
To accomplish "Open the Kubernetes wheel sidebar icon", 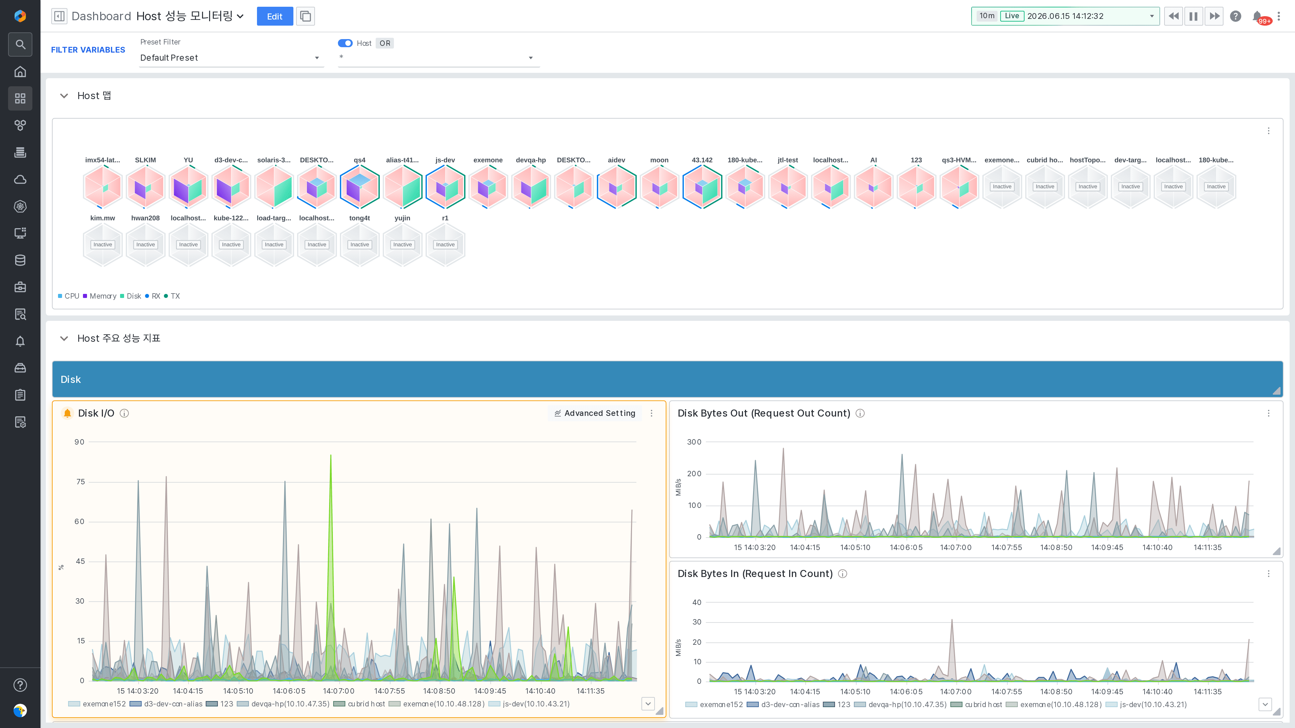I will 20,207.
